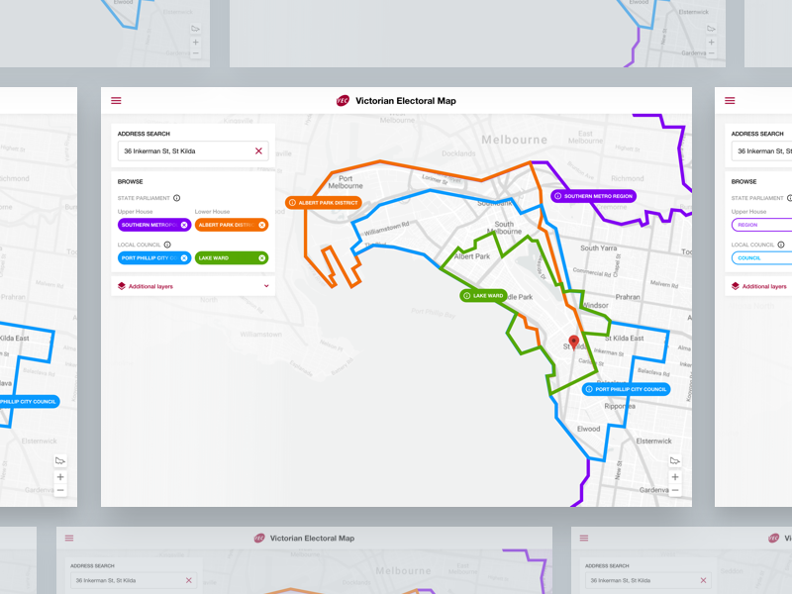Click the stacked layers icon next to Additional layers
Viewport: 792px width, 594px height.
point(123,284)
